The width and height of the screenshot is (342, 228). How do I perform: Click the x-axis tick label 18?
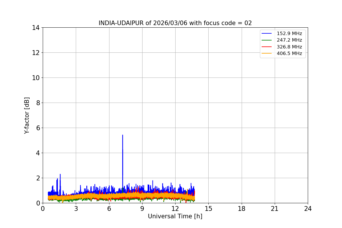tap(241, 209)
